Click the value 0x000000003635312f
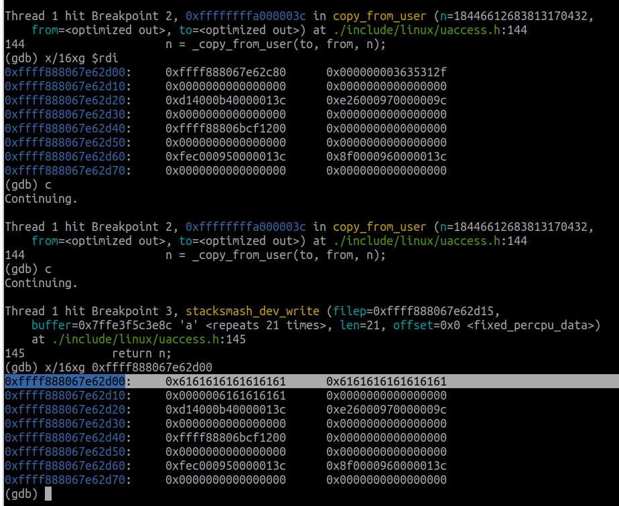Image resolution: width=619 pixels, height=506 pixels. pyautogui.click(x=387, y=72)
